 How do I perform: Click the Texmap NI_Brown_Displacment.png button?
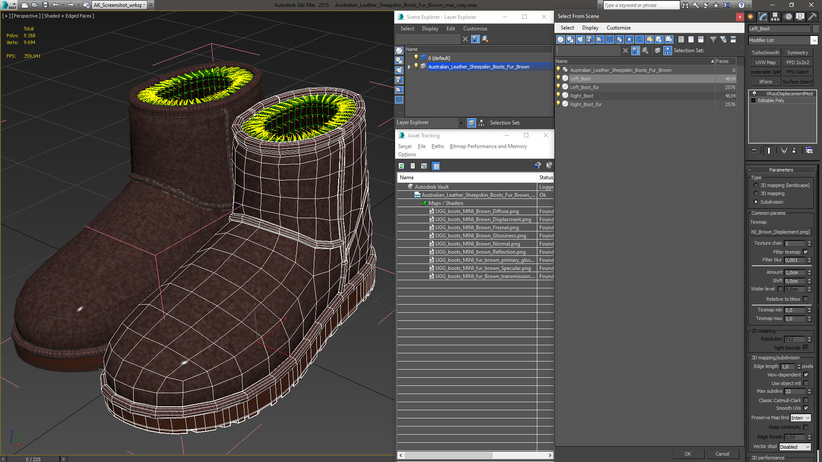click(780, 232)
